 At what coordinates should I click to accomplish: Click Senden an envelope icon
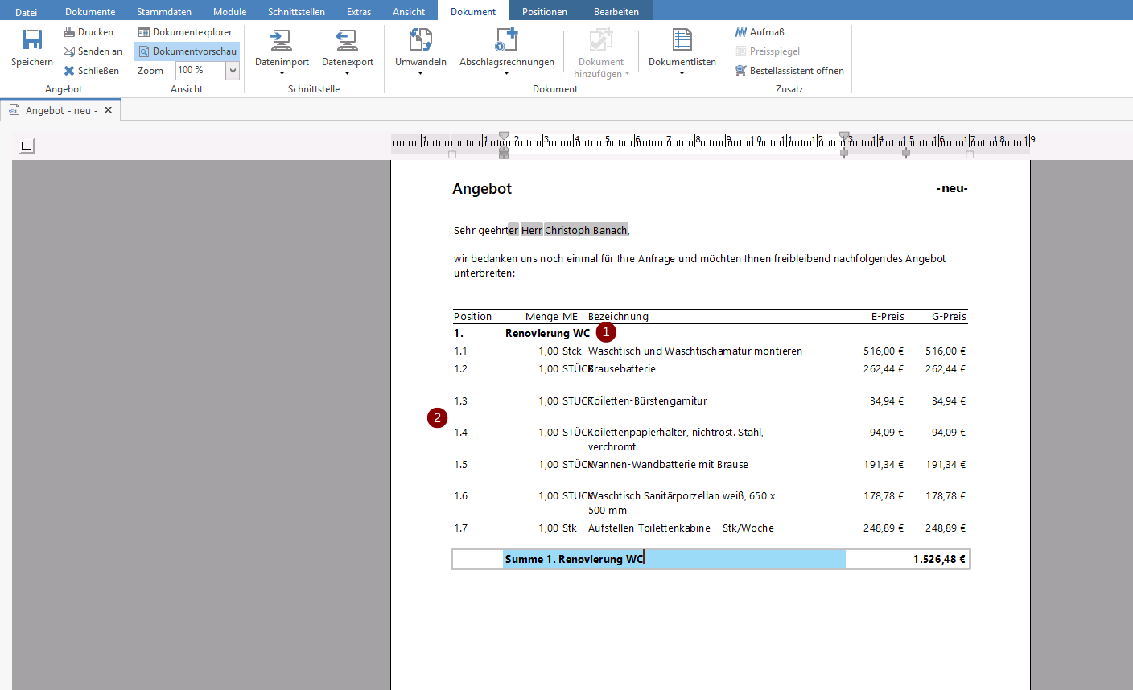tap(69, 51)
